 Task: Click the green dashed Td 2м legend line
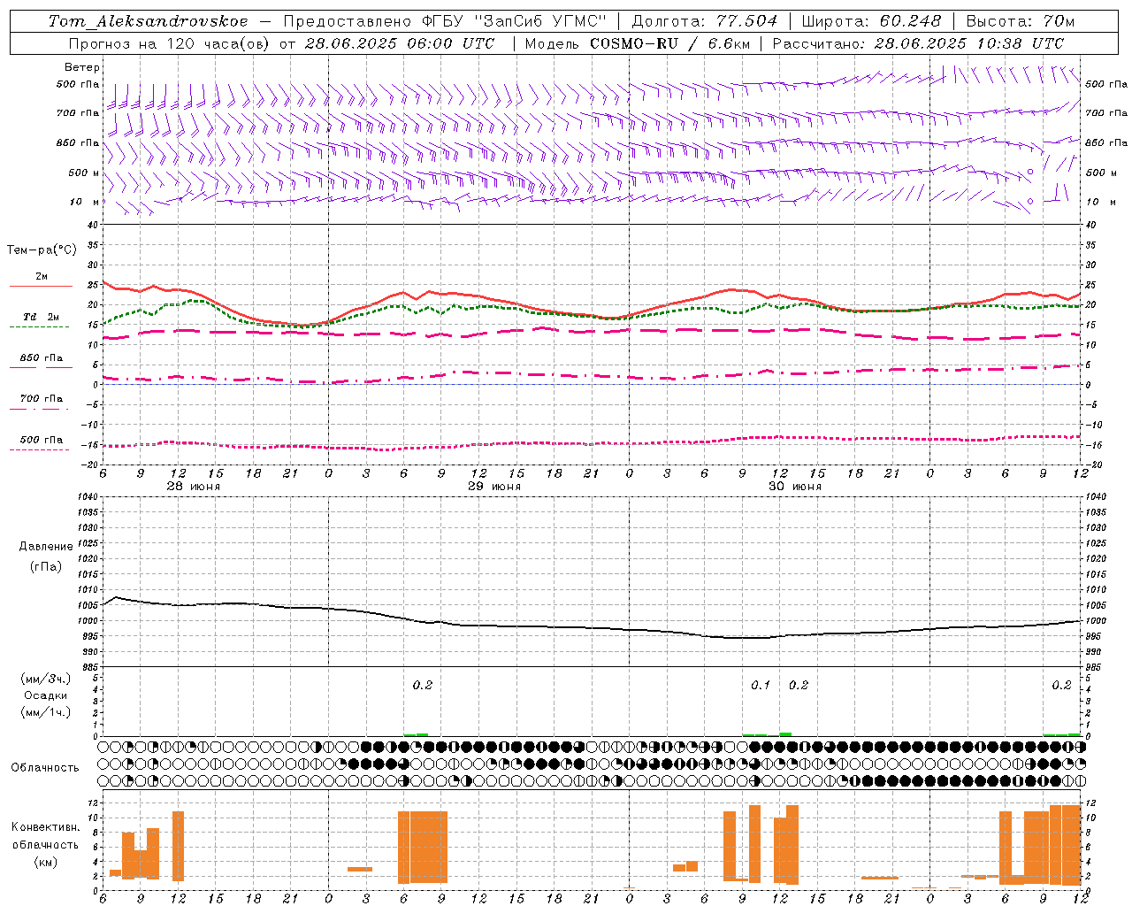click(x=40, y=326)
